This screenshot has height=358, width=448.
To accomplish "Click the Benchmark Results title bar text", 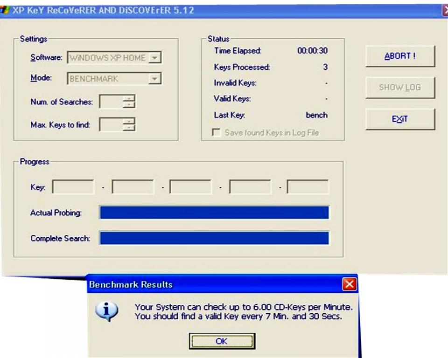I will point(131,285).
